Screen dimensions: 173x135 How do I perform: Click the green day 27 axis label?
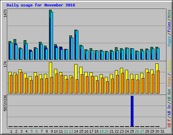coord(142,131)
